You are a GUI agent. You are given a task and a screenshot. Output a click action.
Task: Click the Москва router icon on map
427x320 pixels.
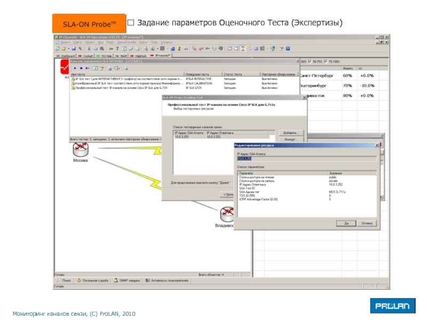click(x=81, y=148)
